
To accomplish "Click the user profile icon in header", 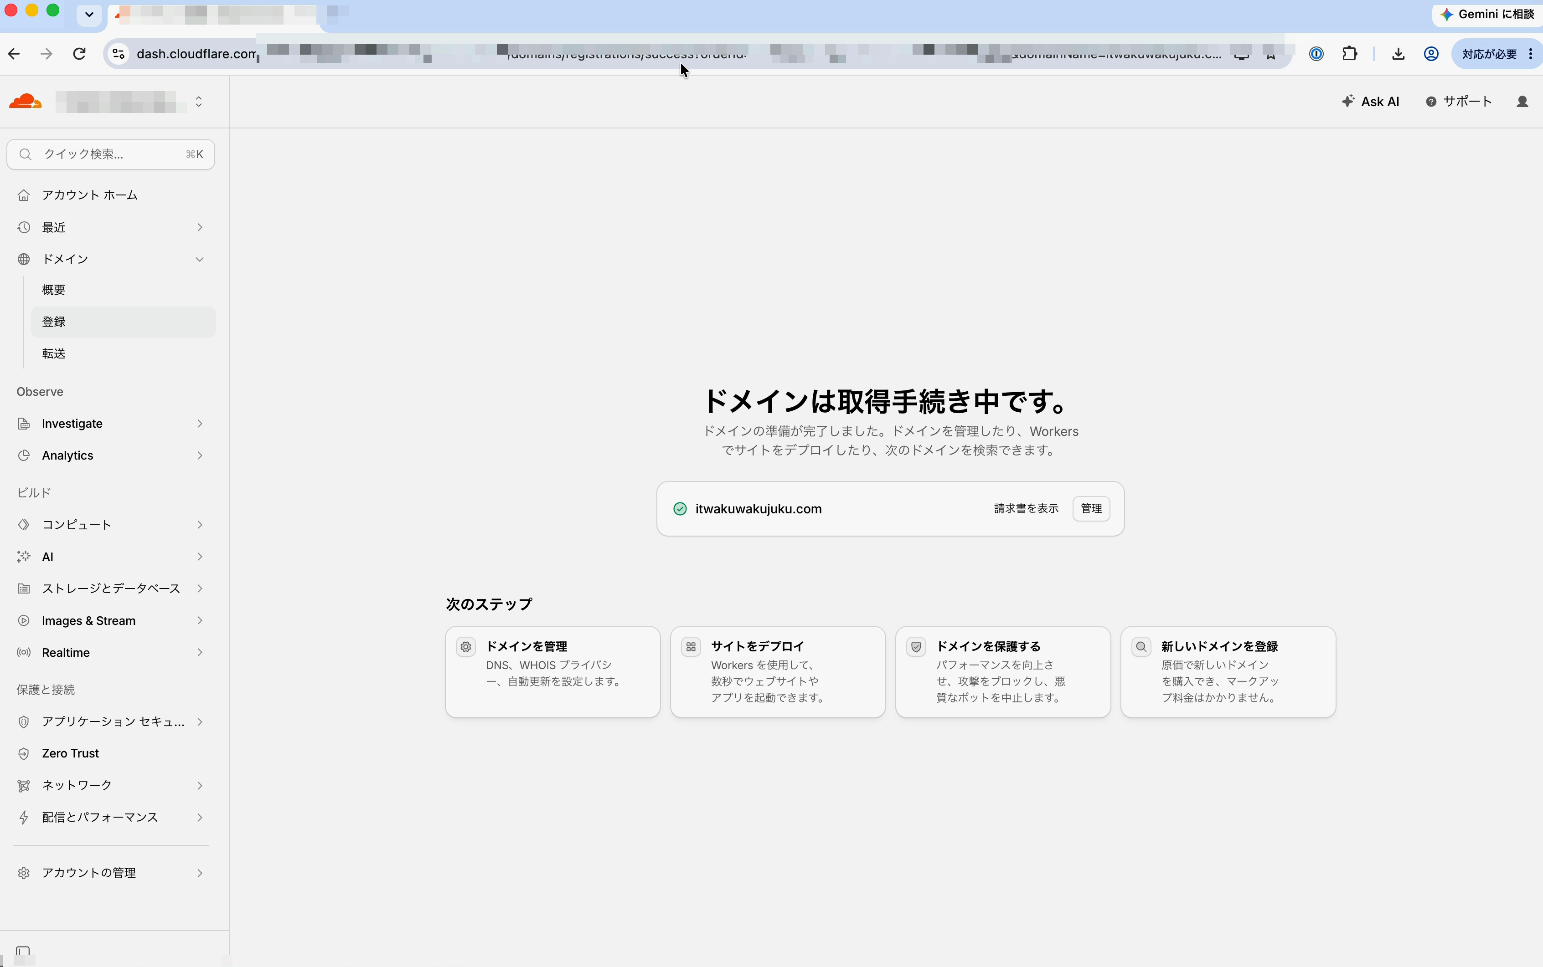I will [x=1522, y=101].
